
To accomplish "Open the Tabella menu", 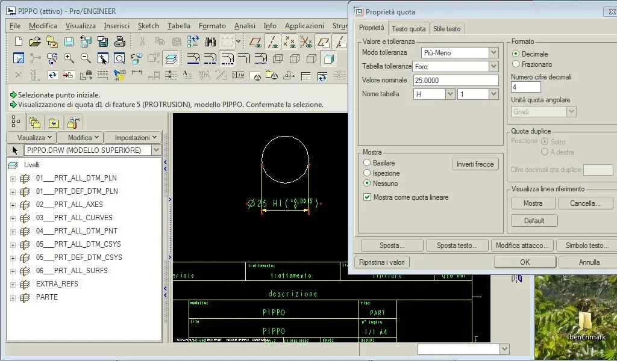I will [x=178, y=26].
